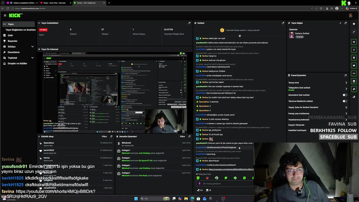Open the YouTube shorts link posted by favina
359x202 pixels.
(231, 169)
